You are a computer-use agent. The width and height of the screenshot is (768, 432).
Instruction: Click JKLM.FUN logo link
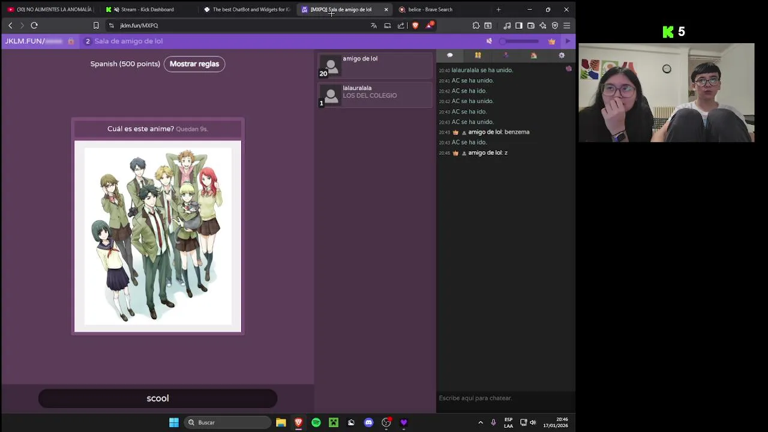pyautogui.click(x=34, y=41)
